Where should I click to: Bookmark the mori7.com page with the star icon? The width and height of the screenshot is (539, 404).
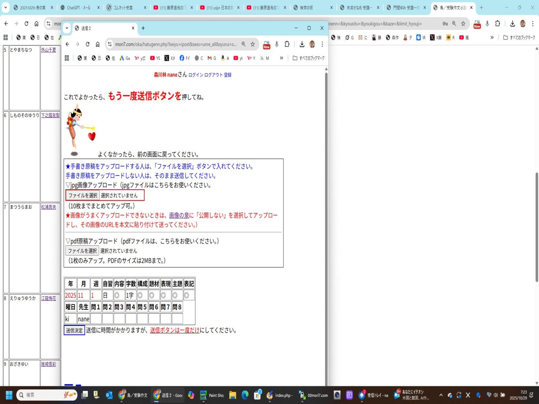pos(253,44)
